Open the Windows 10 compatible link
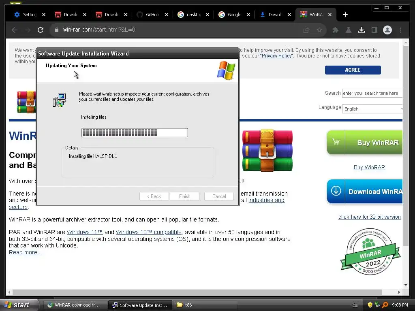Image resolution: width=415 pixels, height=311 pixels. click(149, 232)
